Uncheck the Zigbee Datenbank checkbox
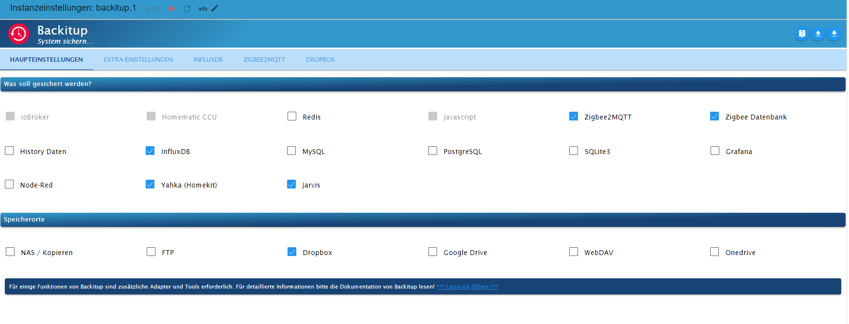849x324 pixels. (x=714, y=116)
